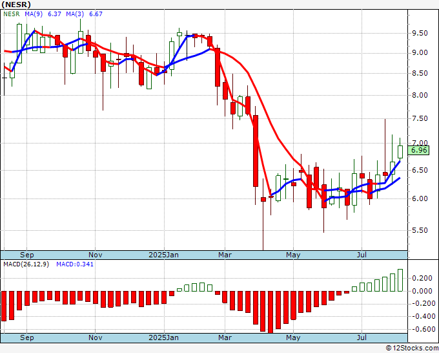Screen dimensions: 439x353
Task: Click May on the MACD time axis
Action: click(293, 337)
